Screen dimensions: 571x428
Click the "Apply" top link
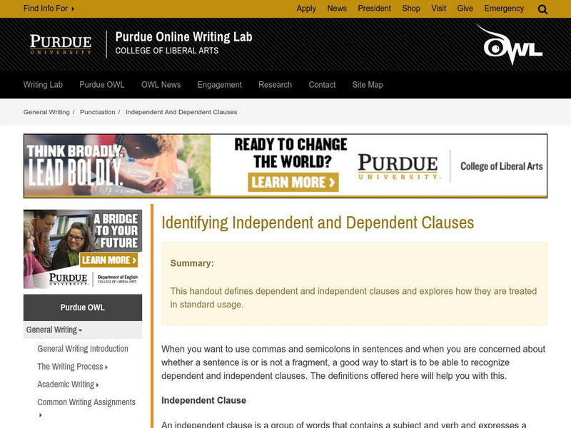(306, 9)
